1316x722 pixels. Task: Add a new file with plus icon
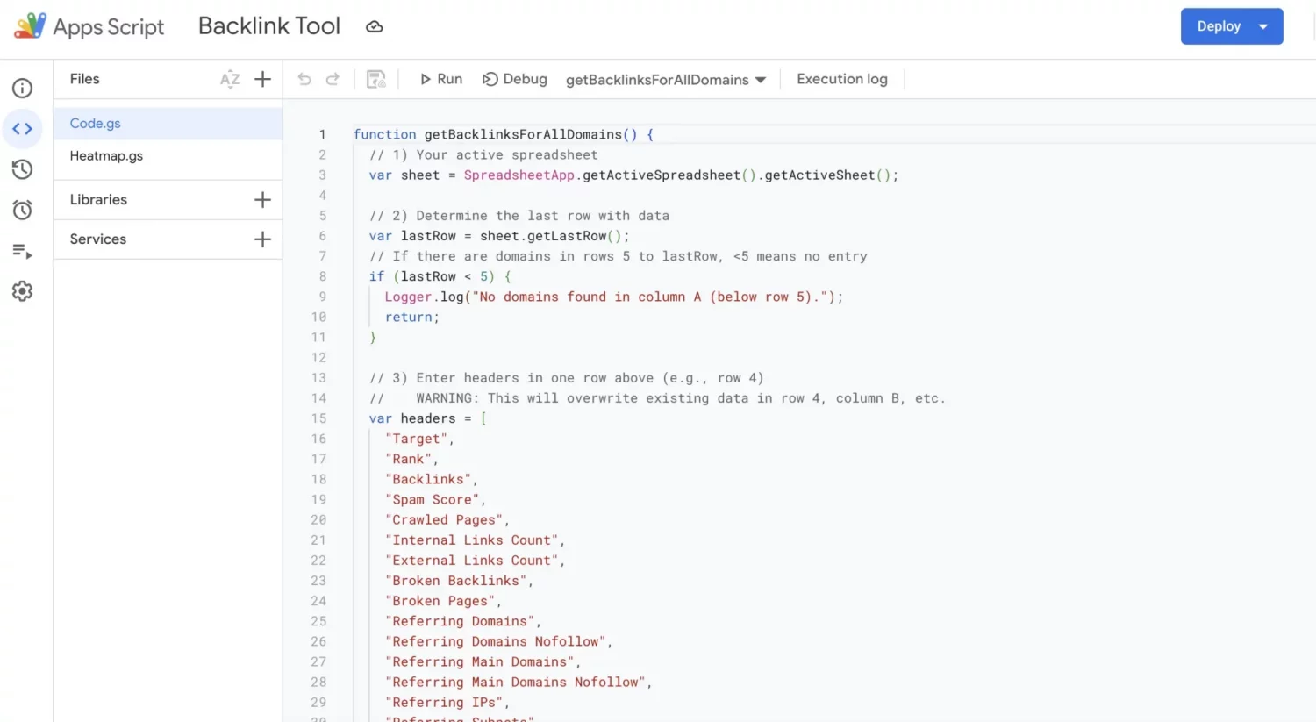tap(262, 79)
